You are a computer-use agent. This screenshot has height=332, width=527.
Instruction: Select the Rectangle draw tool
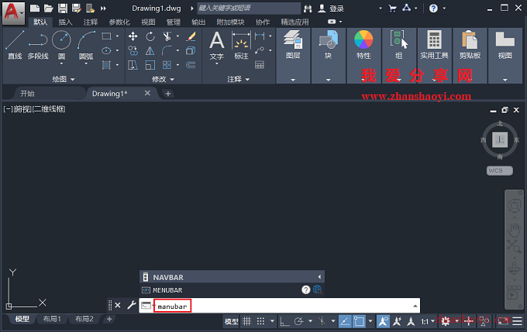click(x=106, y=36)
